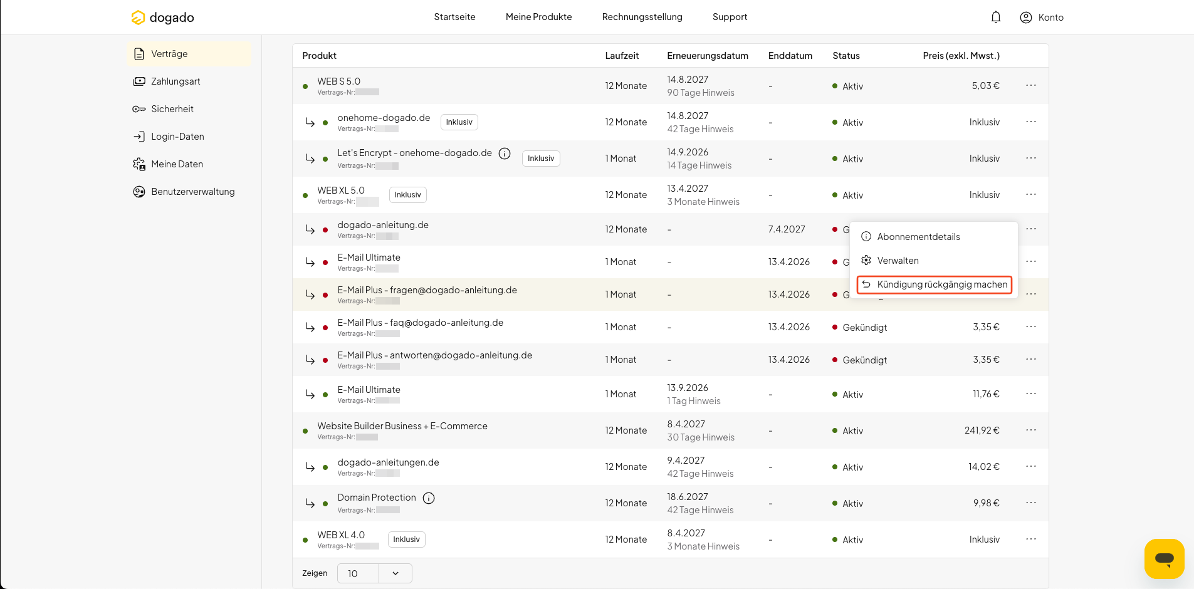
Task: Open the yellow chat widget
Action: coord(1164,558)
